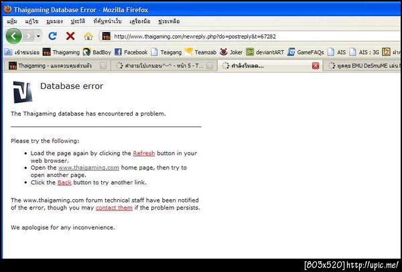This screenshot has height=272, width=402.
Task: Click 'Please try the following:' text
Action: click(x=45, y=141)
